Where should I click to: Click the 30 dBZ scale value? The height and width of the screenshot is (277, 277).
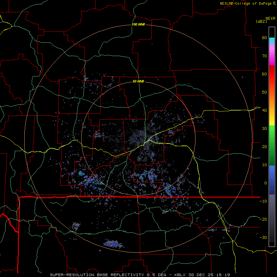264,129
